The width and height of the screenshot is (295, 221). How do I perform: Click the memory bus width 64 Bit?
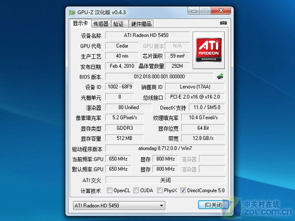tap(203, 128)
